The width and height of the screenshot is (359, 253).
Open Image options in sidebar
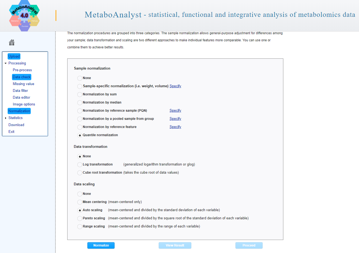click(24, 104)
